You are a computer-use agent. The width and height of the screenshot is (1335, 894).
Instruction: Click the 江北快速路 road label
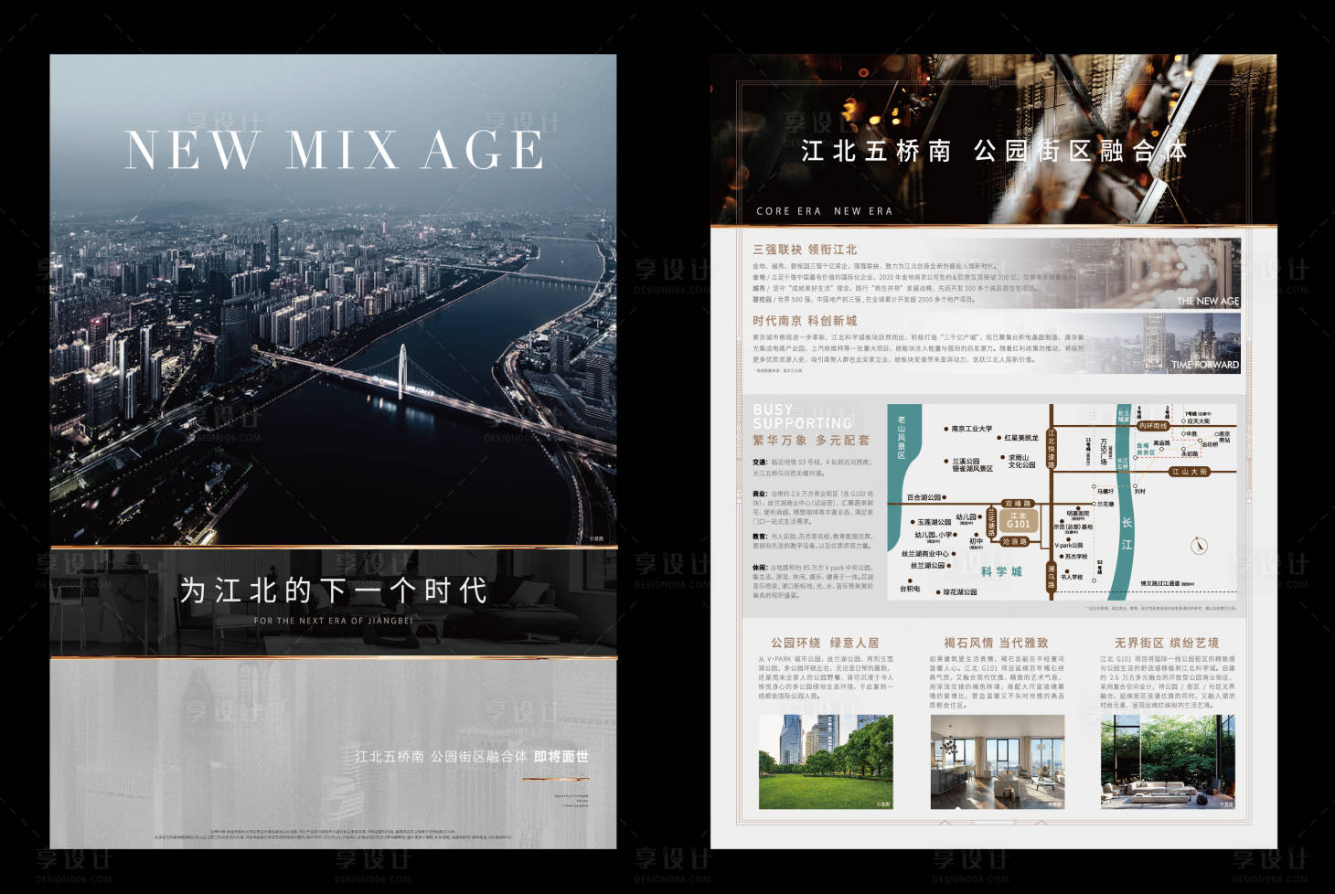[1052, 449]
